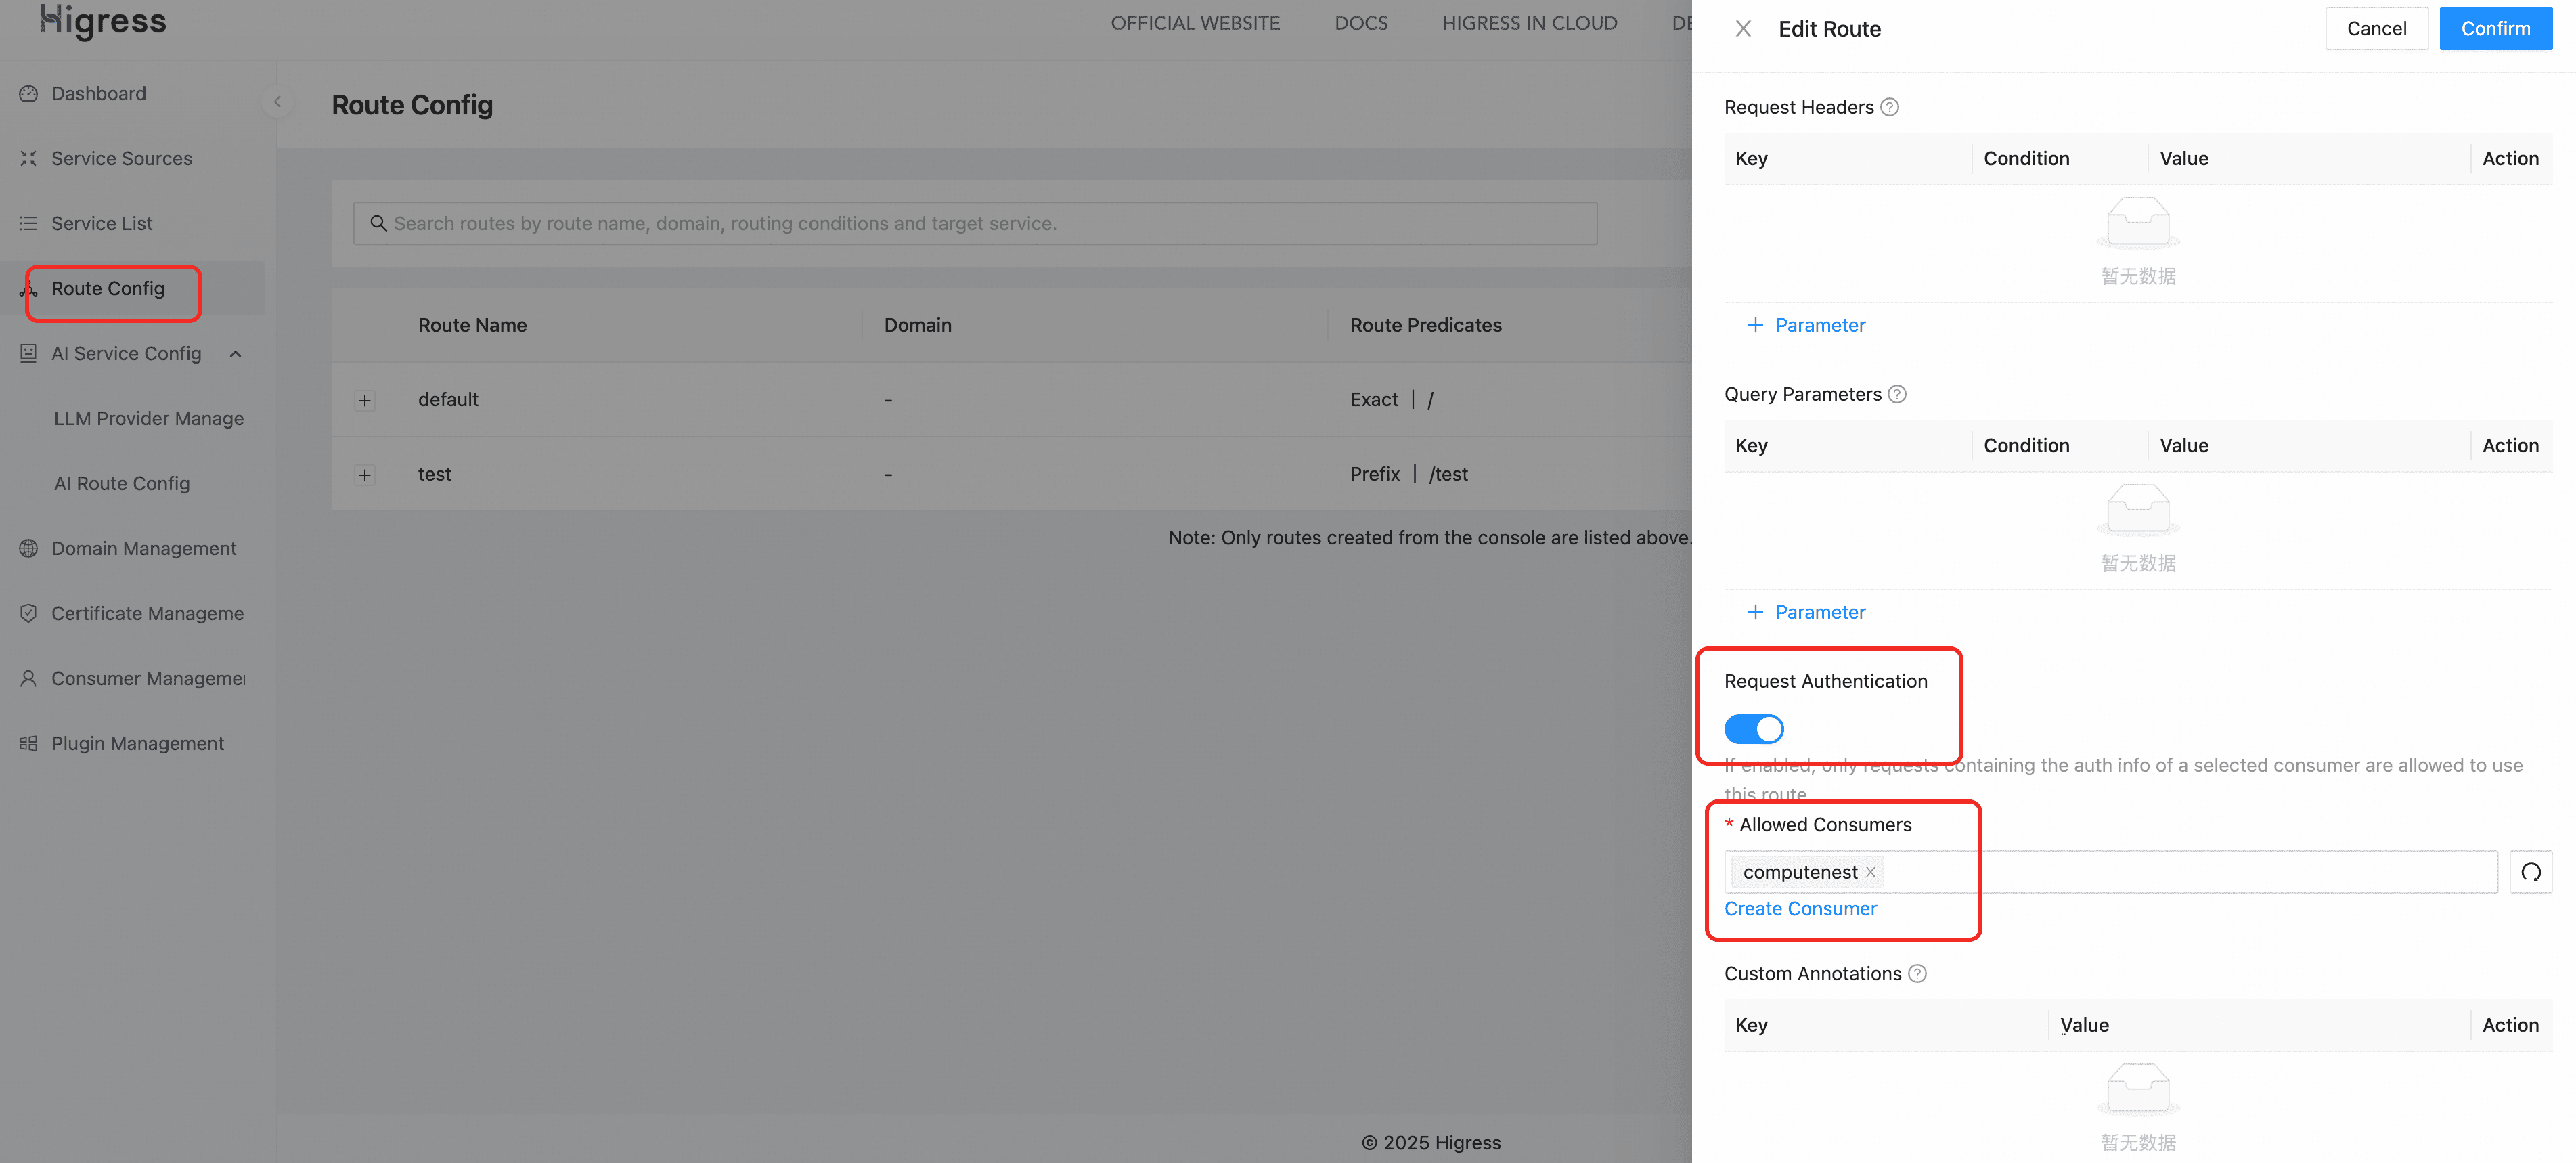Confirm the route edits
Image resolution: width=2576 pixels, height=1163 pixels.
[2495, 29]
